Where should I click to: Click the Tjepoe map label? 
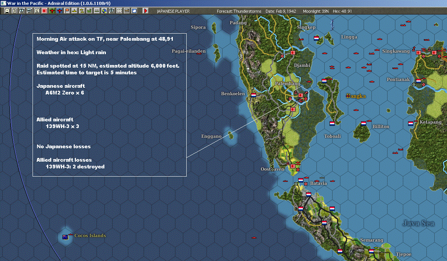coord(404,254)
